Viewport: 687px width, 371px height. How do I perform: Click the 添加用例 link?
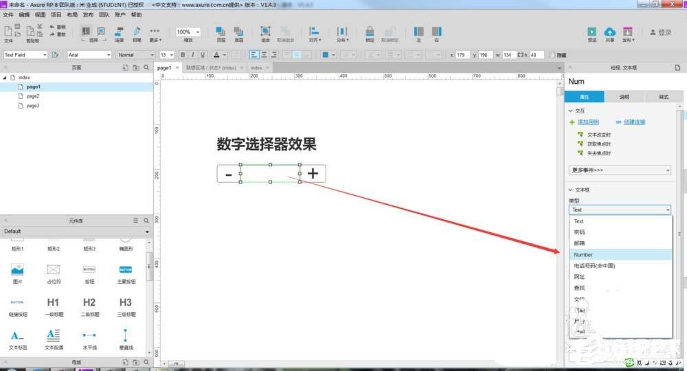pyautogui.click(x=588, y=122)
